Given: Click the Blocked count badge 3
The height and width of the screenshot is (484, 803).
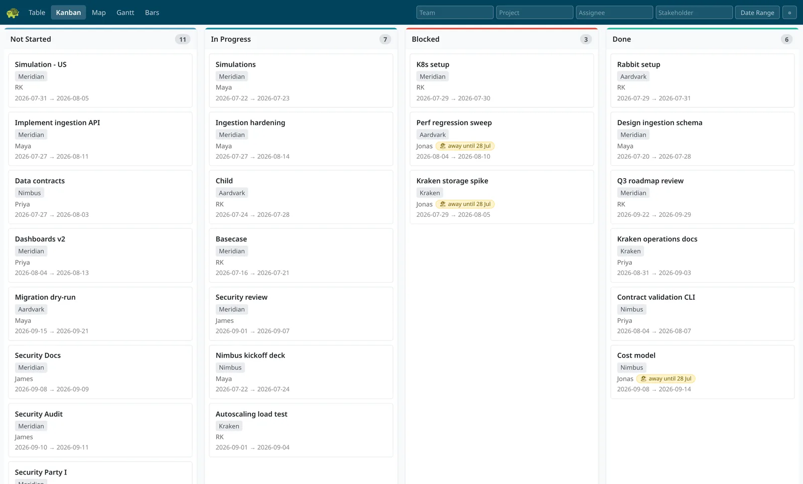Looking at the screenshot, I should 586,40.
